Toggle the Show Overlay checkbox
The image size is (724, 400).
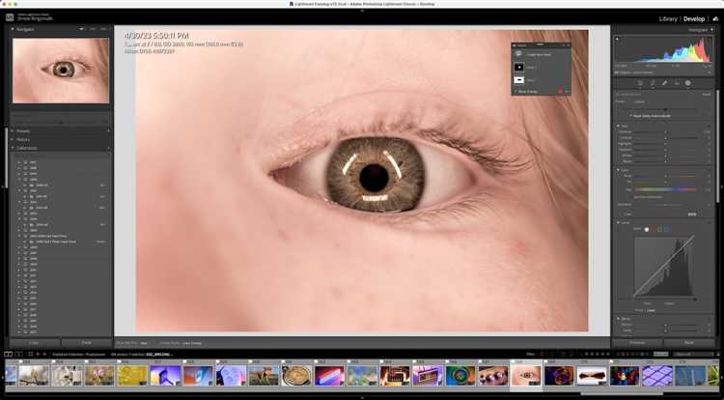click(515, 92)
